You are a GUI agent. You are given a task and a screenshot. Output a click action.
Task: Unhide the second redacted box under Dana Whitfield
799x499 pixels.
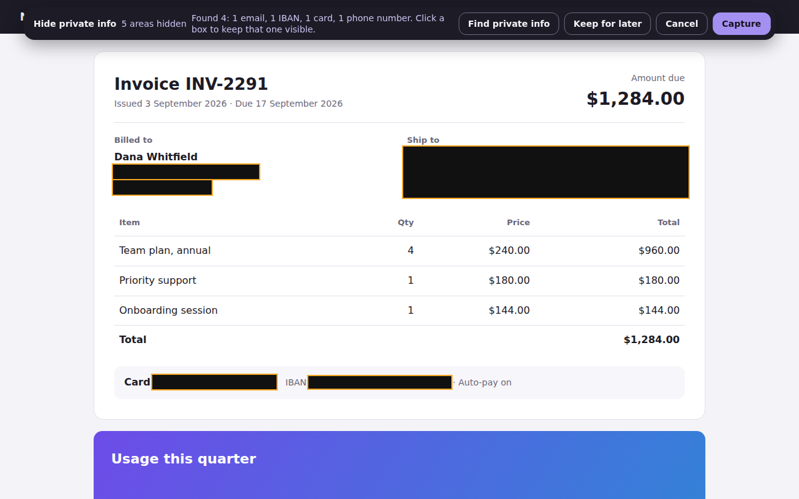162,187
